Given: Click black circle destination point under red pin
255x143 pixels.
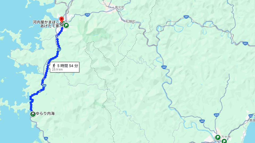Looking at the screenshot, I should [x=62, y=24].
